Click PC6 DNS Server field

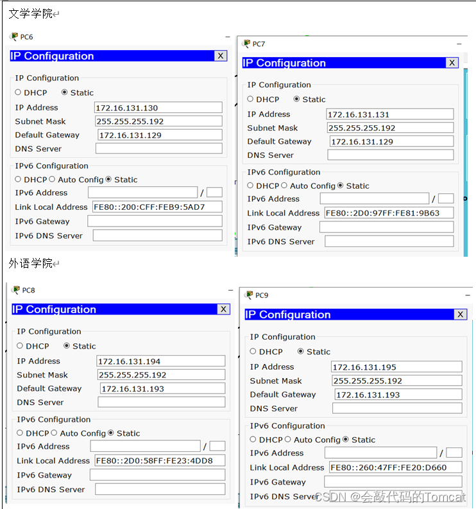[159, 148]
